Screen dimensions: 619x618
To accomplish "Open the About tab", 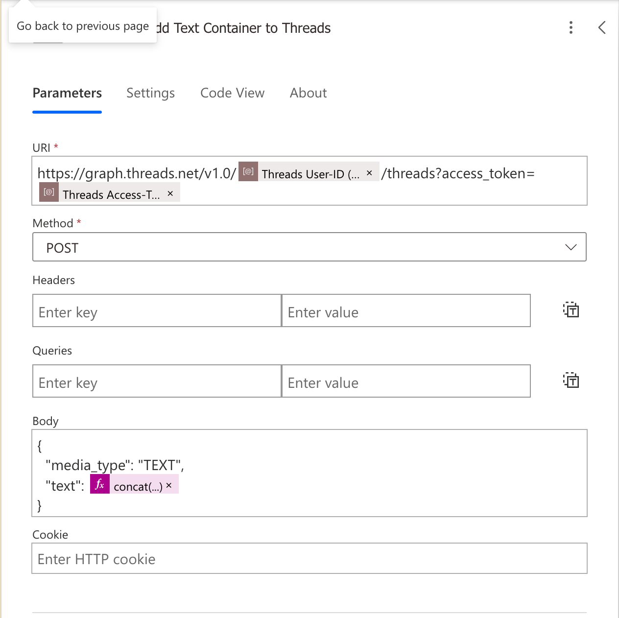I will 308,93.
